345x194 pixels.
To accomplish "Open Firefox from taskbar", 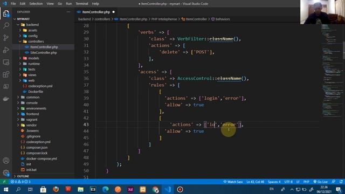I will coord(56,189).
